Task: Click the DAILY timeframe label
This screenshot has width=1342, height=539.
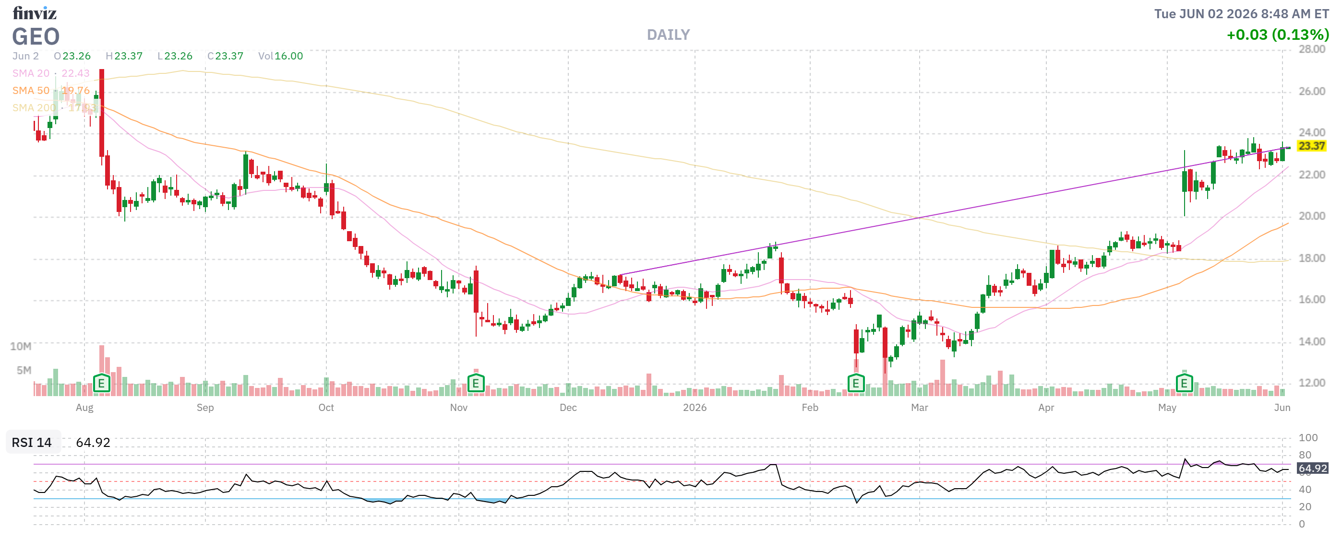Action: tap(669, 35)
